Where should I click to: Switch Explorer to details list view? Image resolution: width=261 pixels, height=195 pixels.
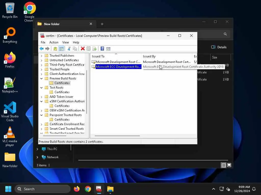coord(224,165)
